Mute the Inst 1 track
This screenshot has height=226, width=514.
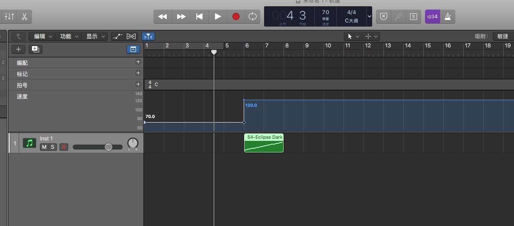point(44,147)
